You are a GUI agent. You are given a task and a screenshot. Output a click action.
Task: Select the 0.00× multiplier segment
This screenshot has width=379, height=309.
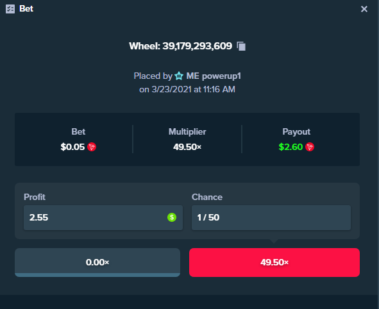97,262
